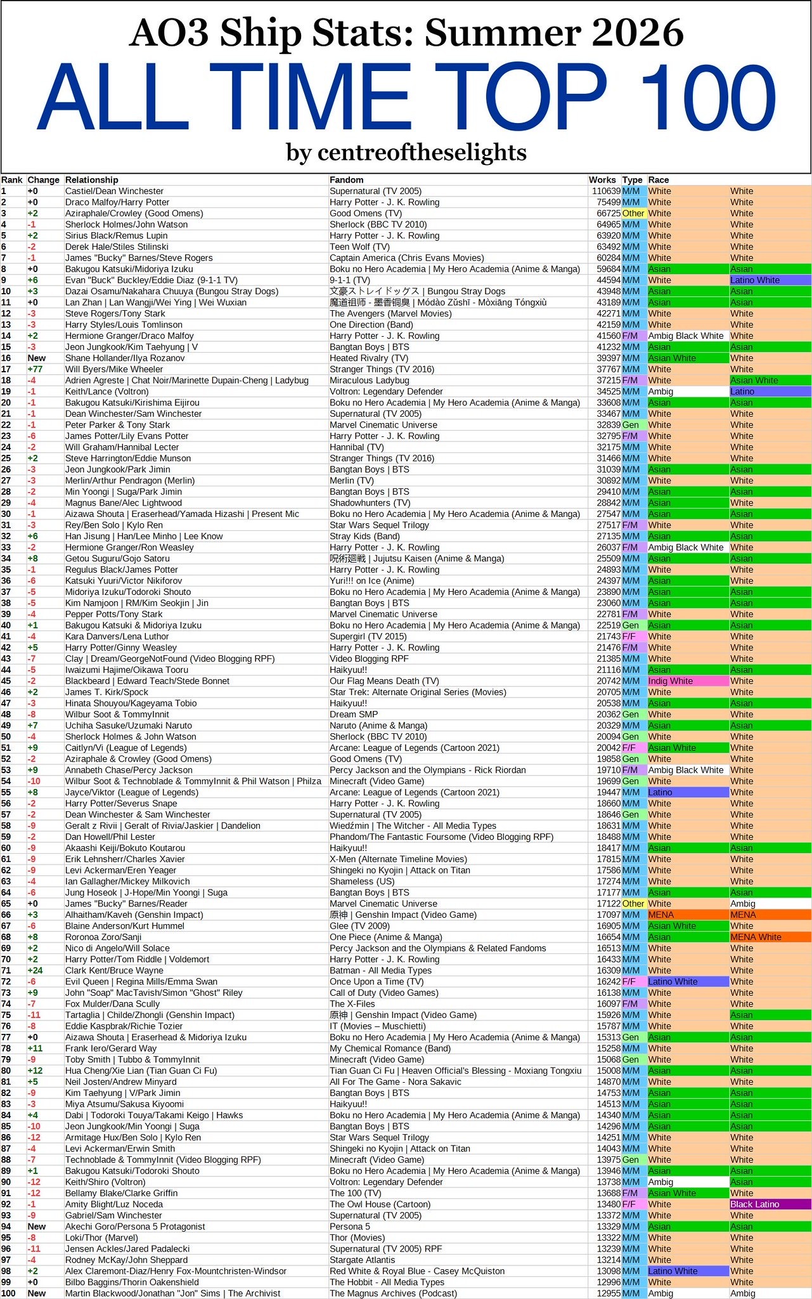Viewport: 812px width, 1299px height.
Task: Click the "AO3 Ship Stats: Summer 2026" title
Action: 406,33
